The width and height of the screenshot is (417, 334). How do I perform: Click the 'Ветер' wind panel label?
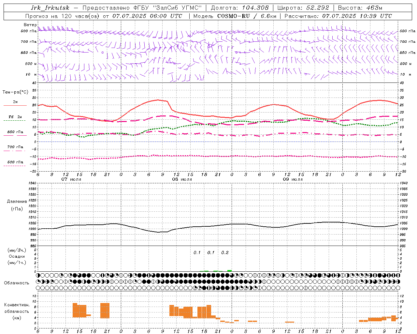point(30,25)
